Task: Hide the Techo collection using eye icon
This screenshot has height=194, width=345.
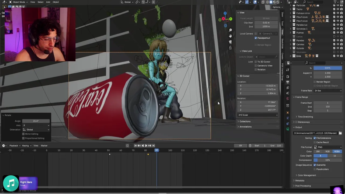Action: 338,9
